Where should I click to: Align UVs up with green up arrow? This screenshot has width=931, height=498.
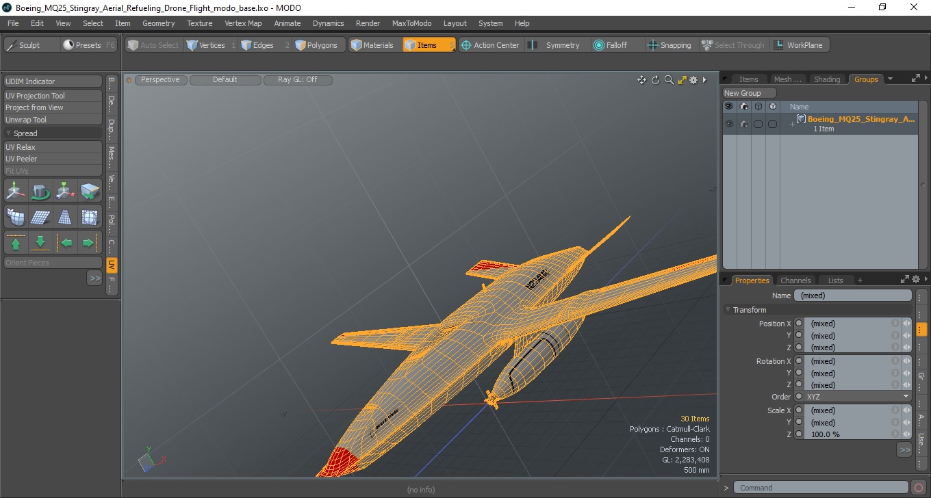[16, 242]
